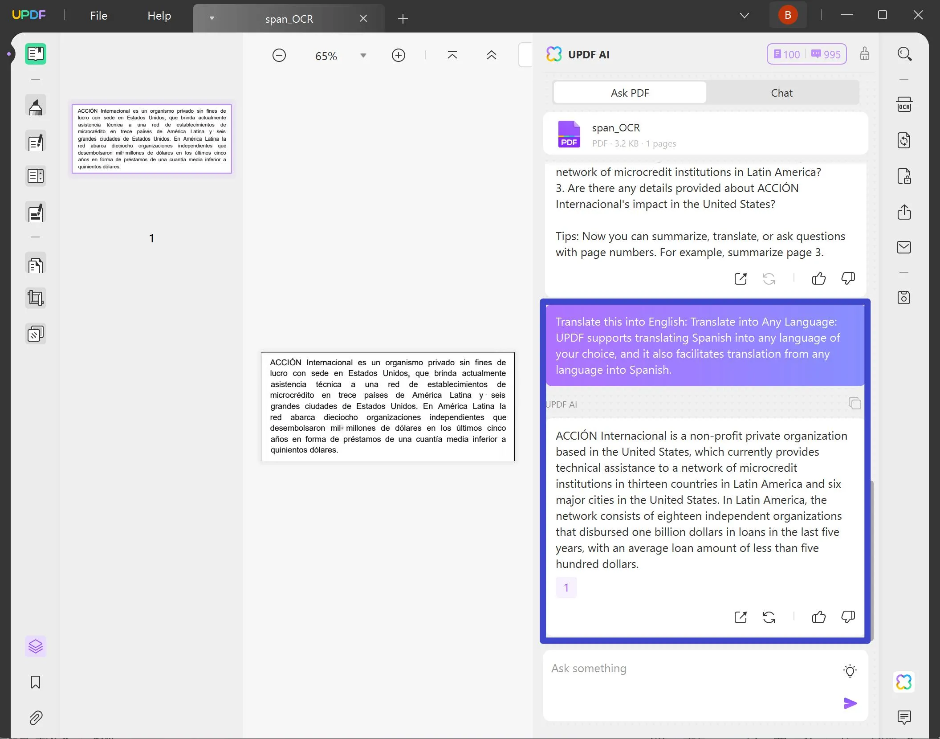This screenshot has width=940, height=739.
Task: Click the regenerate response button
Action: click(769, 617)
